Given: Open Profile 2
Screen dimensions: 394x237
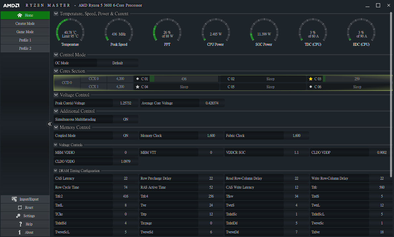Looking at the screenshot, I should click(25, 48).
